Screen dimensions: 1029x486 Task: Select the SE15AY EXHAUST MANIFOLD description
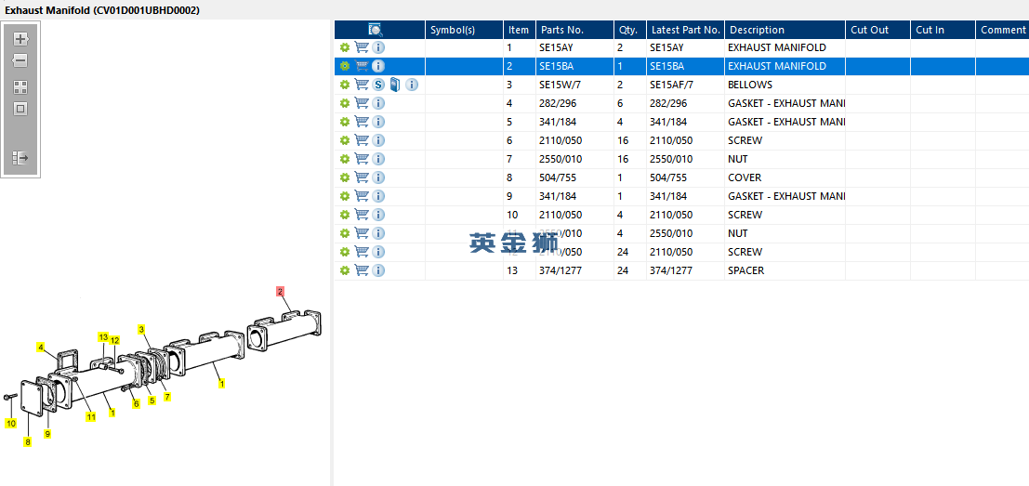(x=777, y=47)
